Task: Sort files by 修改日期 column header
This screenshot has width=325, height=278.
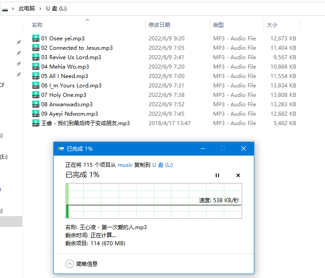Action: coord(159,25)
